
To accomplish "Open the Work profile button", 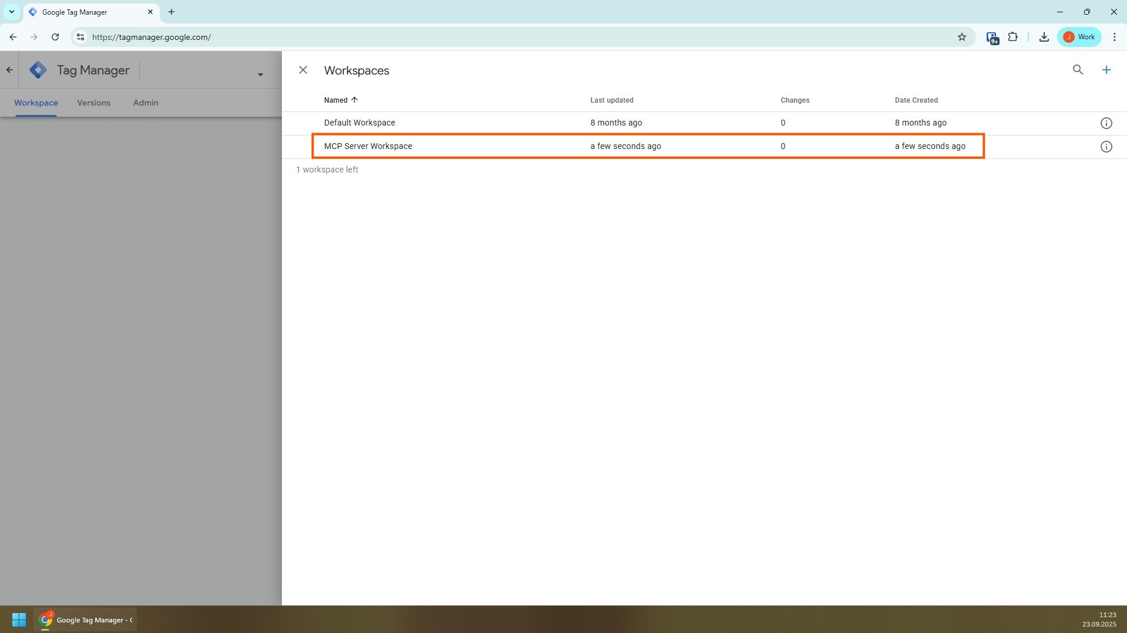I will [x=1079, y=37].
